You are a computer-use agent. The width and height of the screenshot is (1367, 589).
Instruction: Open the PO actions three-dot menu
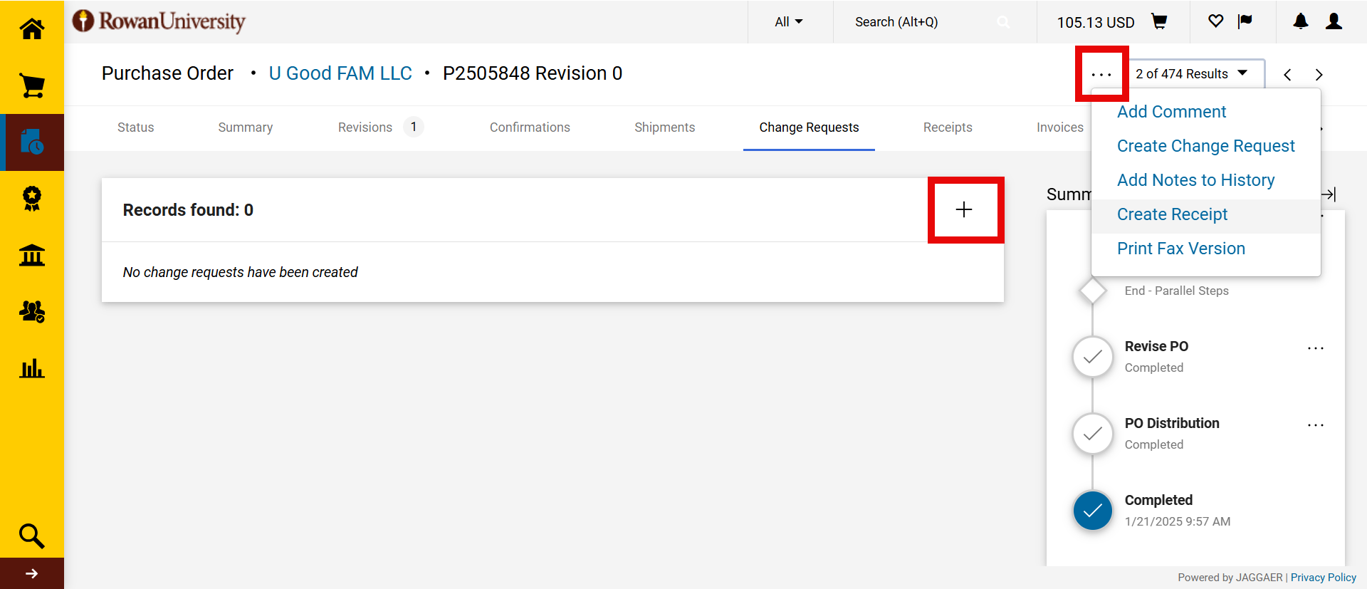point(1101,74)
